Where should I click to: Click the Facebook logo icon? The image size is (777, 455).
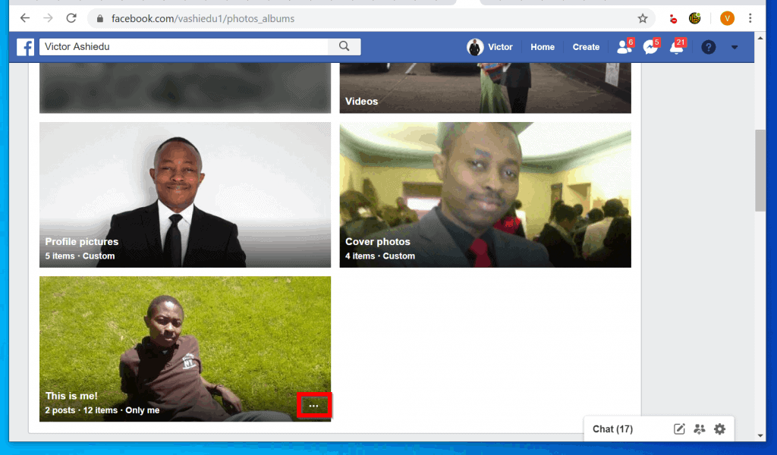click(x=25, y=47)
